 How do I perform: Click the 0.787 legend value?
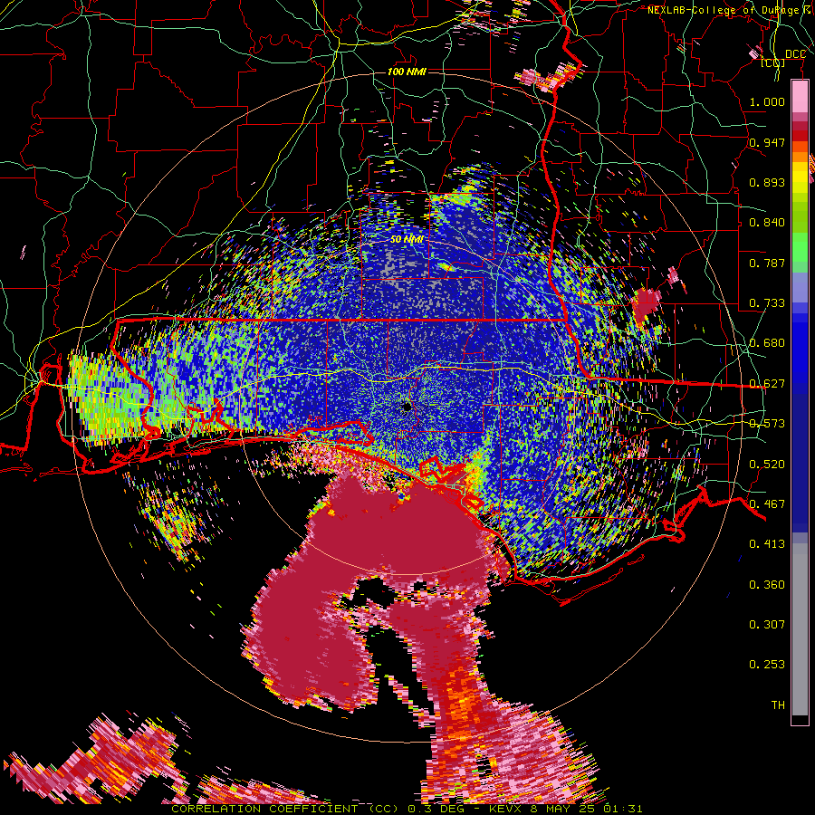click(767, 263)
